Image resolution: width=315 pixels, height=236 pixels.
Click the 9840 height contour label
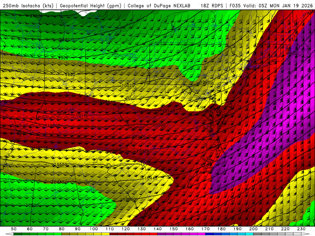pos(65,40)
